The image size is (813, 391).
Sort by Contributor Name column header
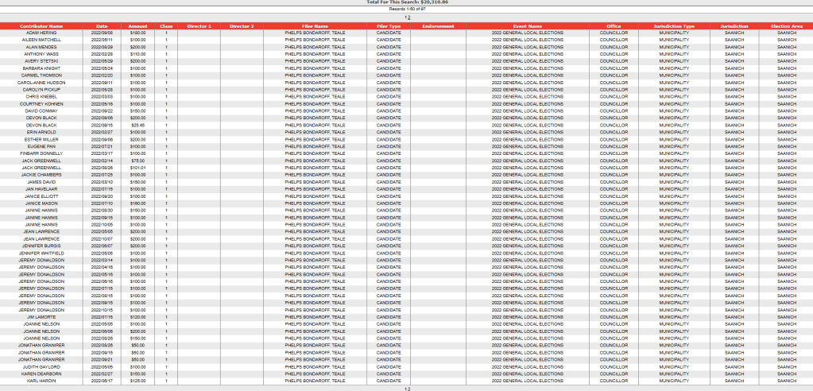(x=41, y=26)
